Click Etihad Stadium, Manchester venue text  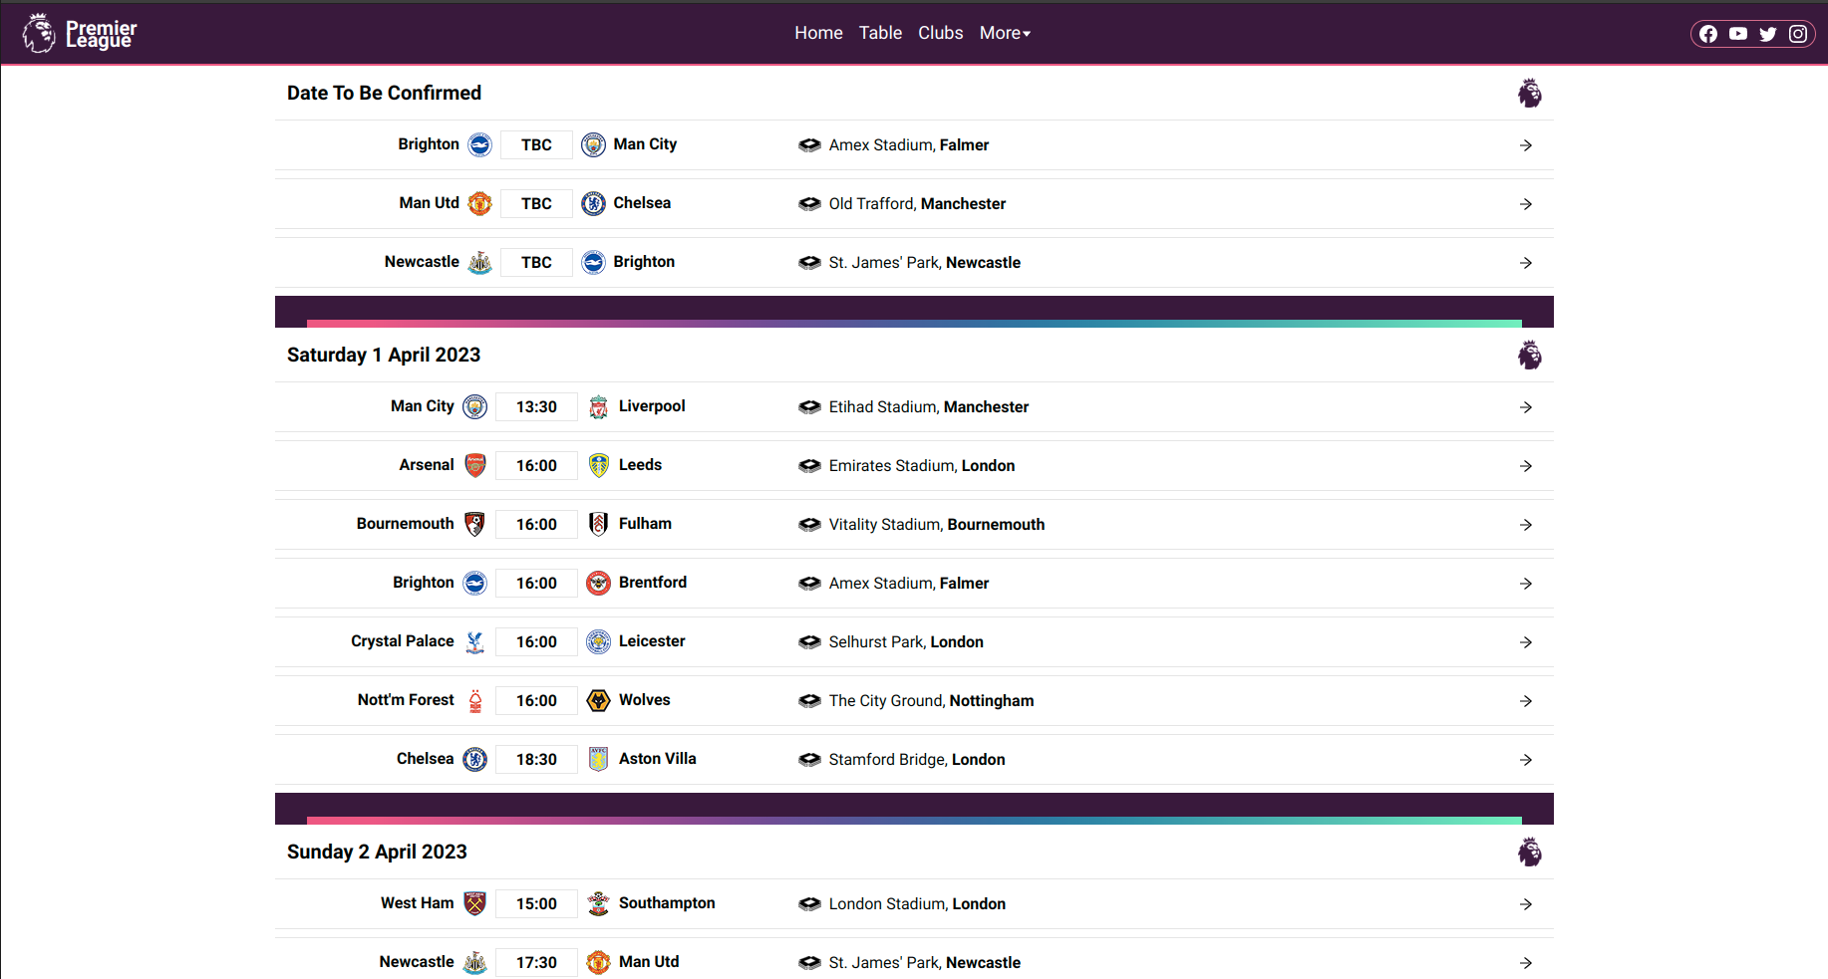(x=929, y=407)
